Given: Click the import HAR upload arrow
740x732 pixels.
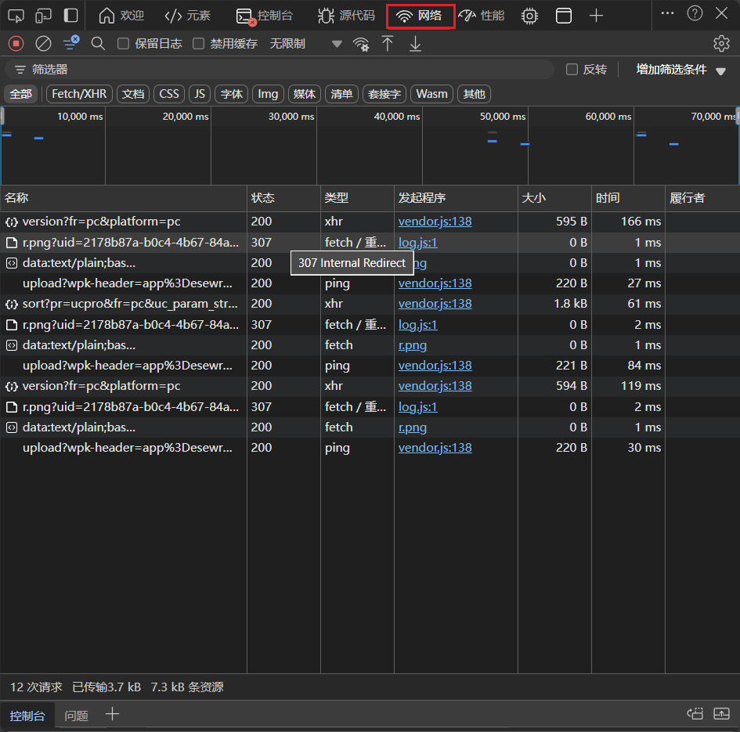Looking at the screenshot, I should point(388,44).
